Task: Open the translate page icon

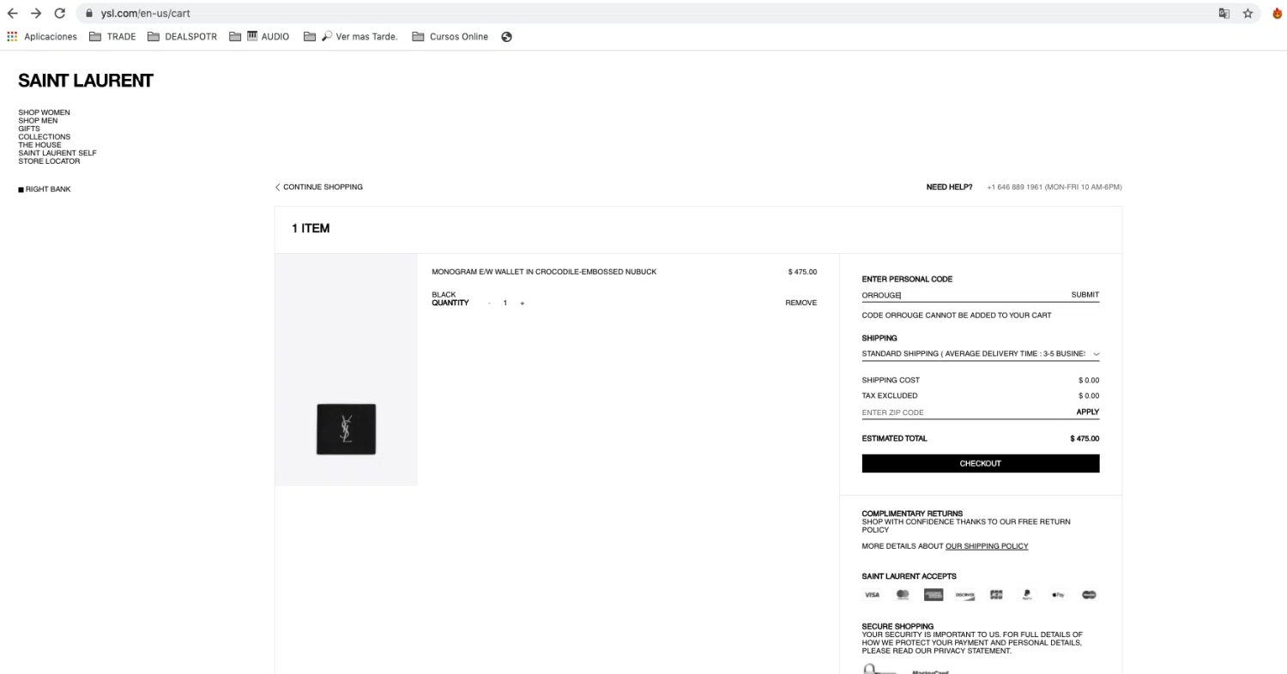Action: [1224, 13]
